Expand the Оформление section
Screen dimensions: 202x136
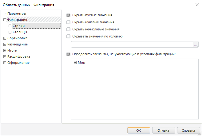coord(5,63)
